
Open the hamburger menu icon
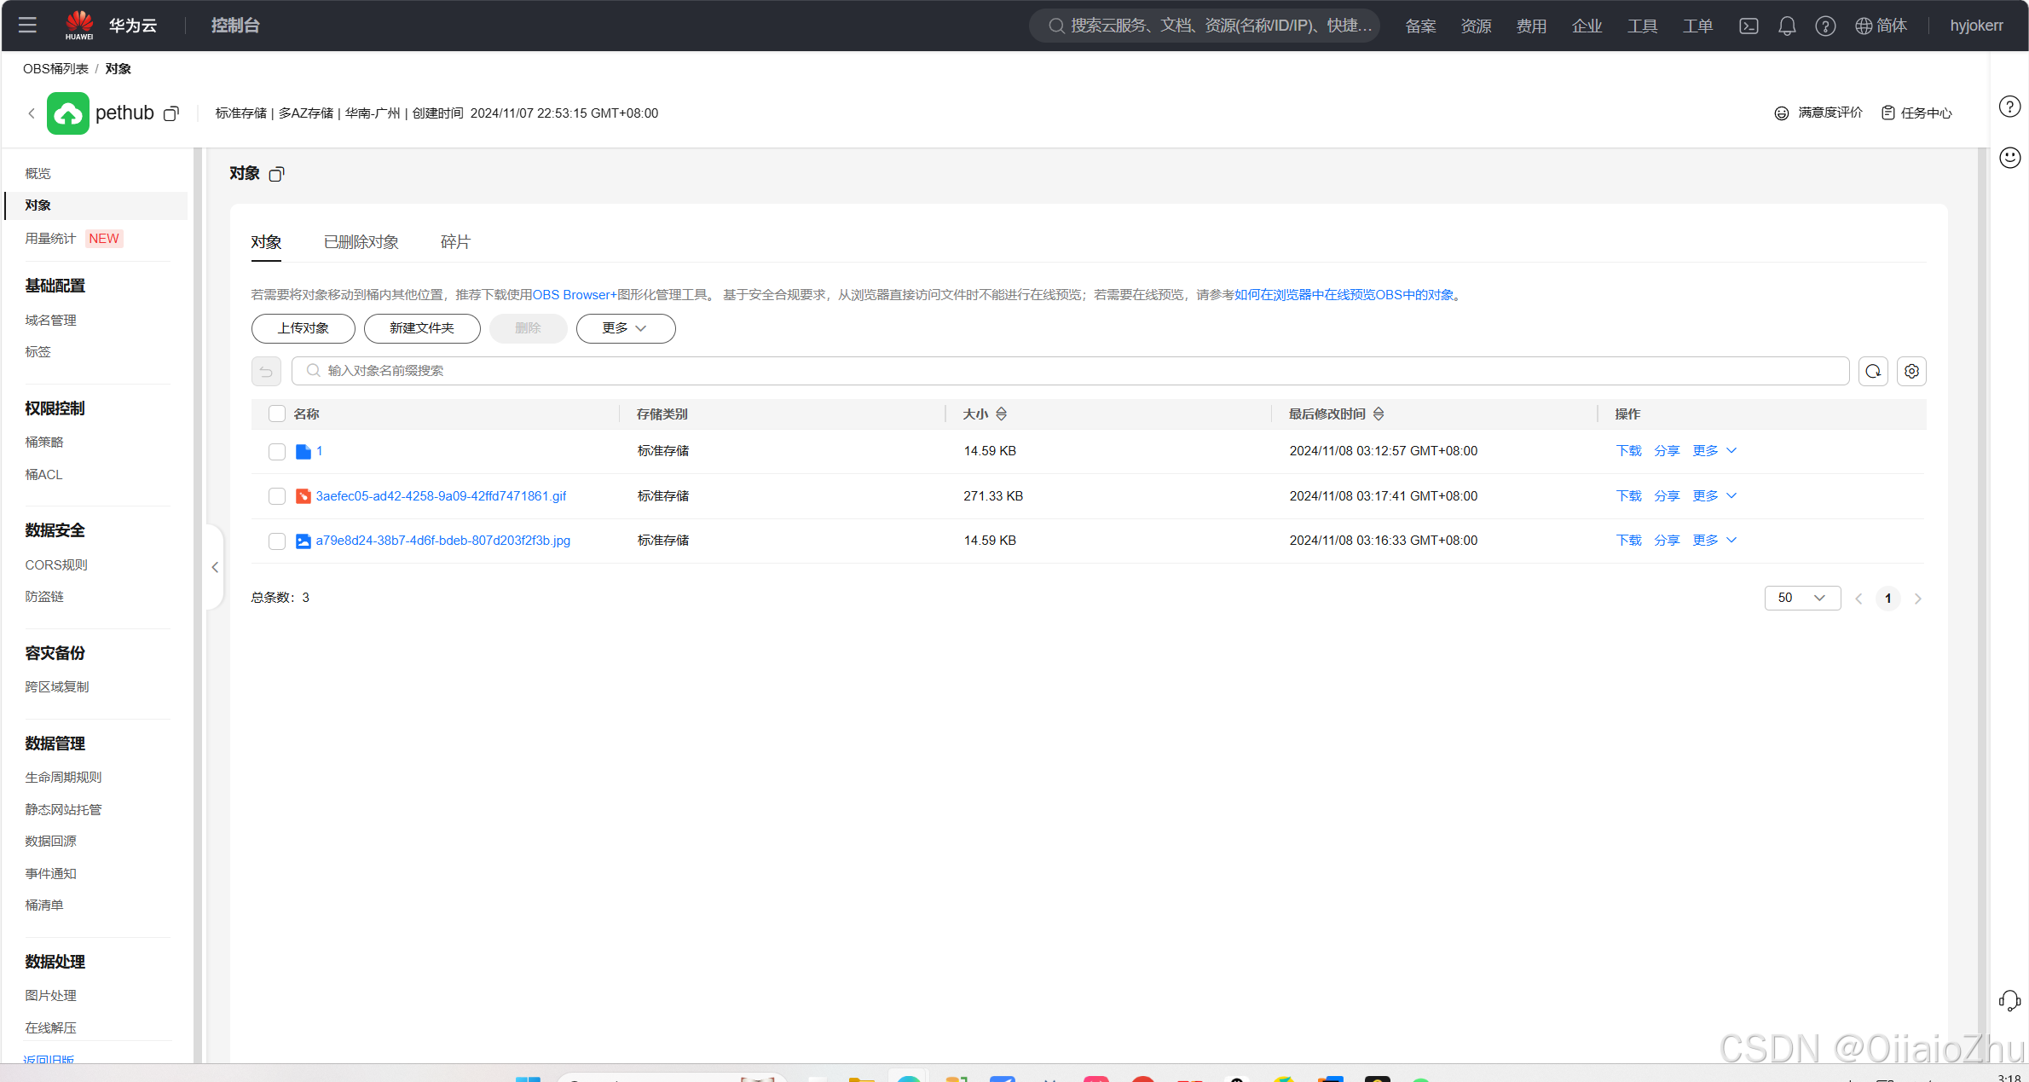point(27,26)
